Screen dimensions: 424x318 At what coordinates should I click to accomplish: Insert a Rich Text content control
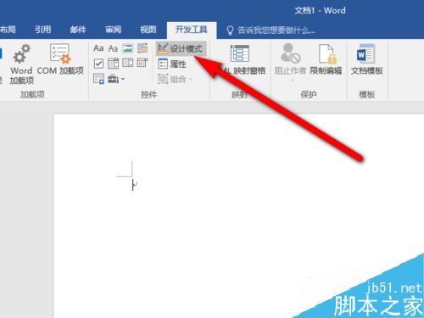pyautogui.click(x=98, y=48)
